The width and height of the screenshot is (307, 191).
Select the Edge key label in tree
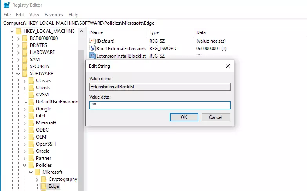tap(54, 186)
